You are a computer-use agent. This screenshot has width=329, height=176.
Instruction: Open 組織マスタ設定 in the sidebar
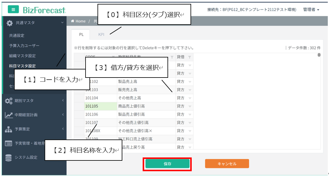tap(22, 56)
